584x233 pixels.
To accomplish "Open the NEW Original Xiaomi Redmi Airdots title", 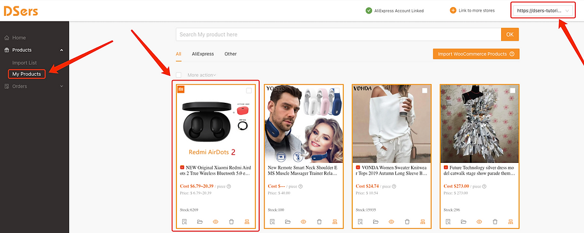I will pyautogui.click(x=215, y=171).
